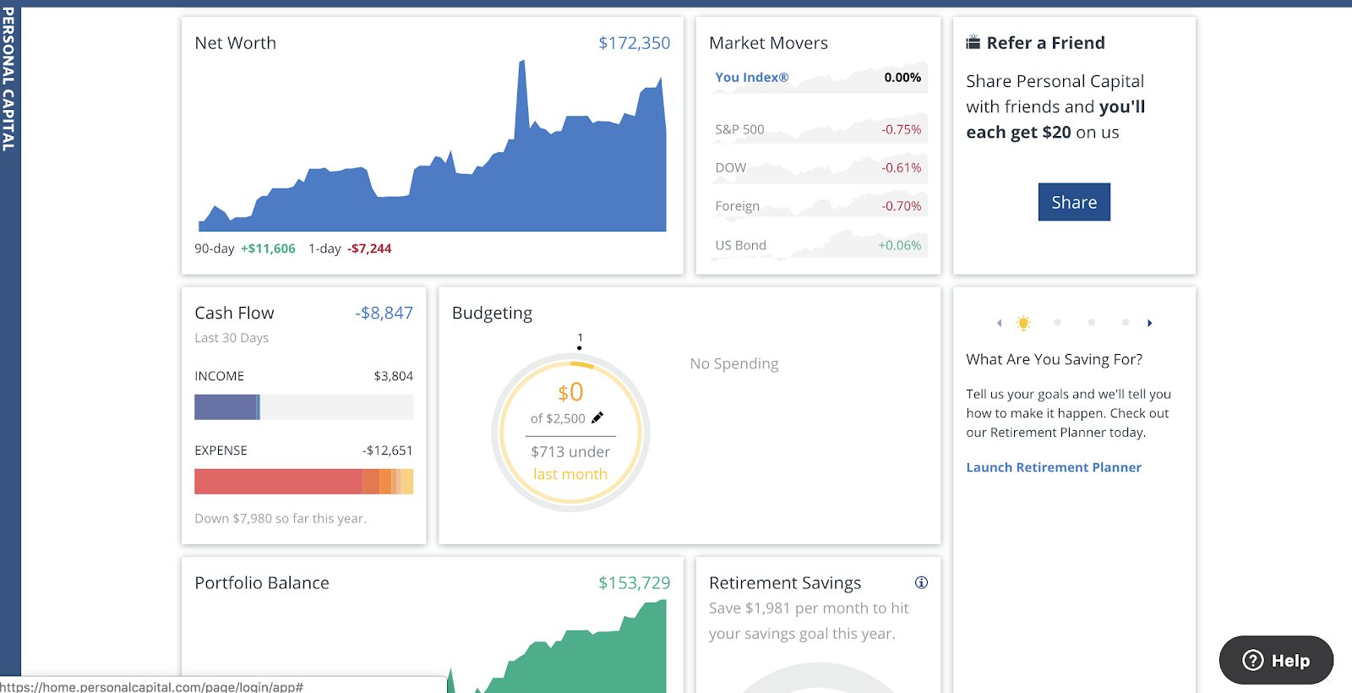
Task: Click the -$7,244 1-day change
Action: point(369,248)
